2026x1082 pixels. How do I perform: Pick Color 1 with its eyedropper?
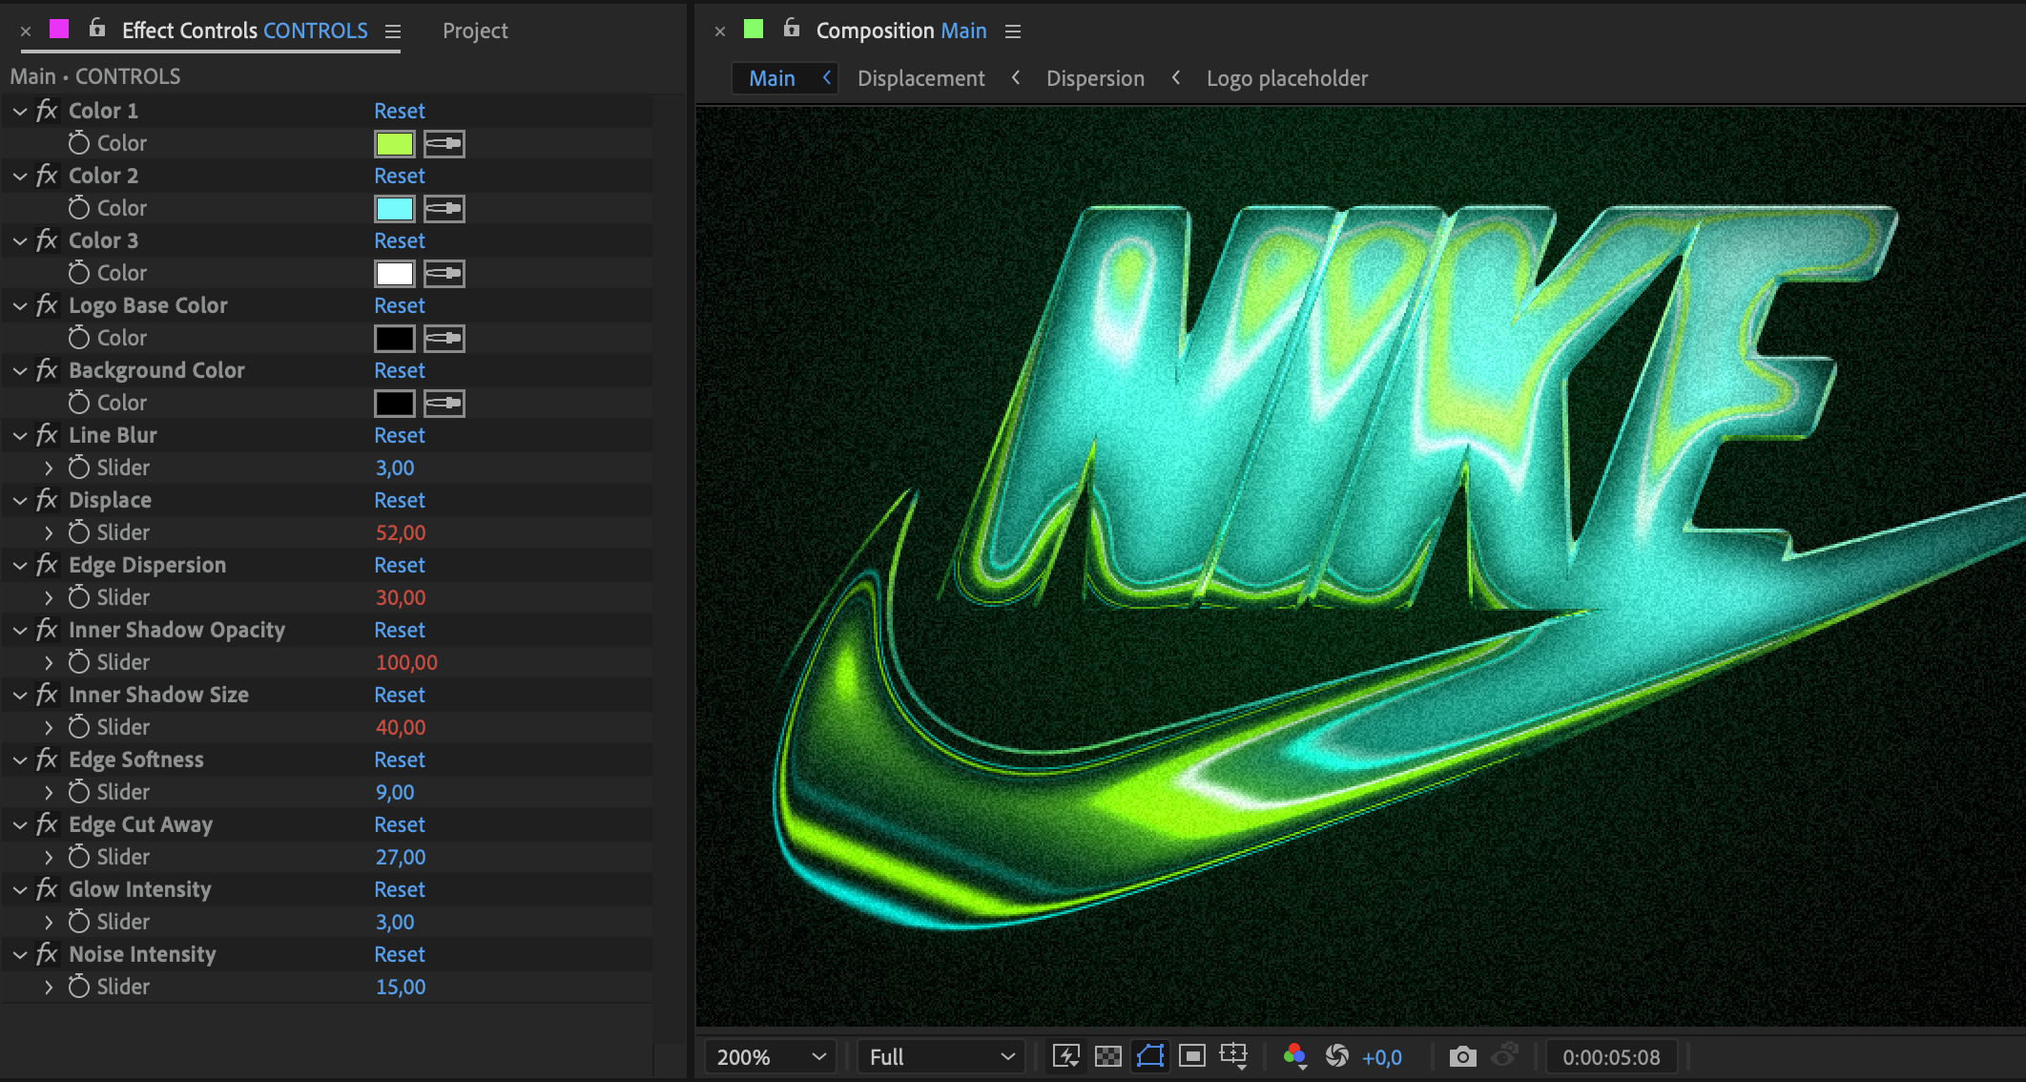tap(444, 144)
